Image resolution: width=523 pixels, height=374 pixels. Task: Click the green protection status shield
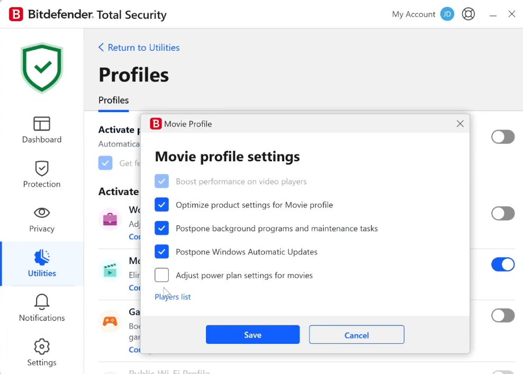42,68
